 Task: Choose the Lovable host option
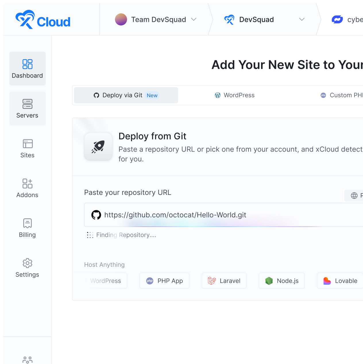(340, 281)
